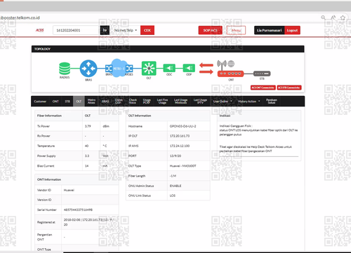Click the number search input field
This screenshot has width=351, height=253.
pos(77,30)
